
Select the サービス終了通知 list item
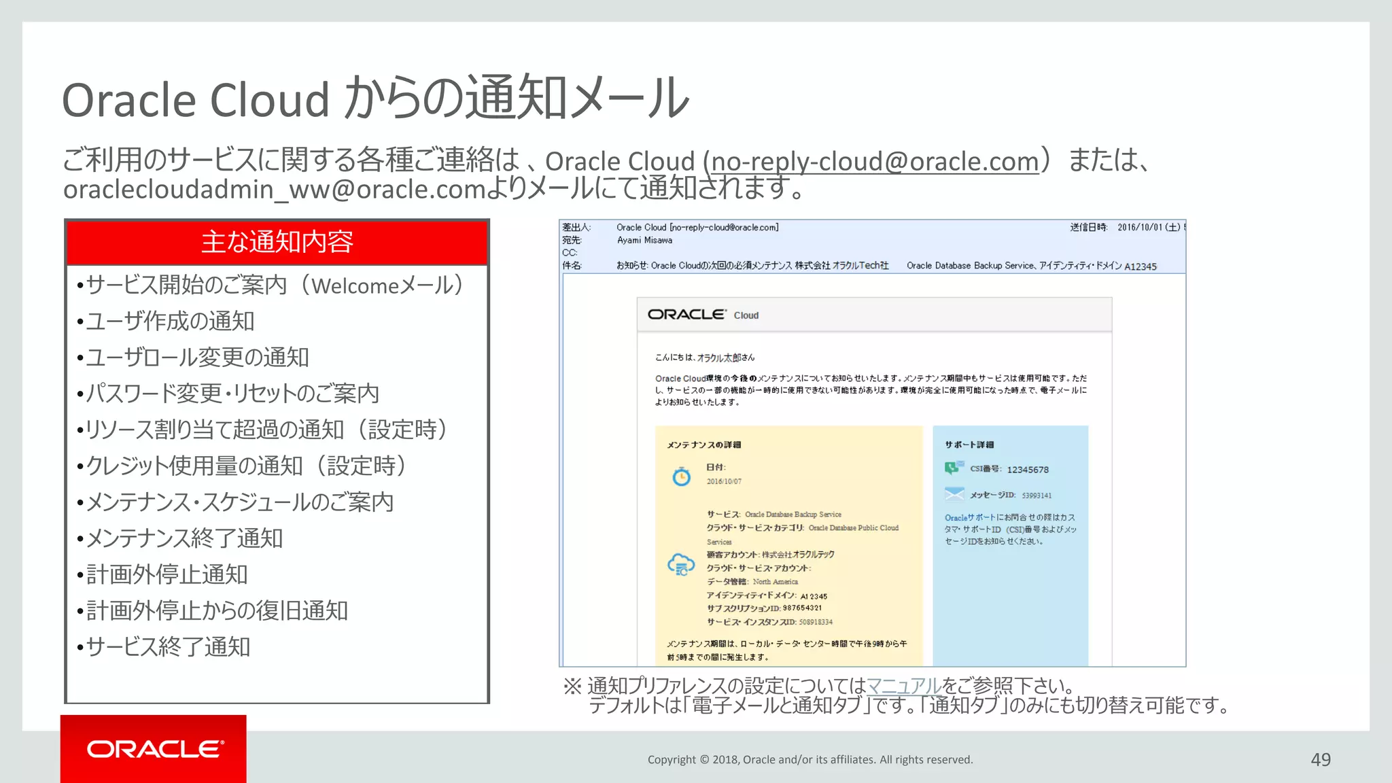pyautogui.click(x=164, y=646)
